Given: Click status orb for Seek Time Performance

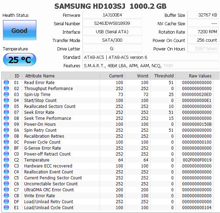Looking at the screenshot, I should click(6, 118).
